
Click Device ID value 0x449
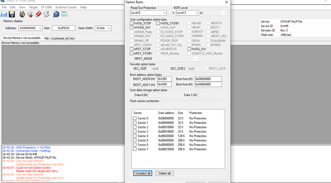pyautogui.click(x=284, y=26)
